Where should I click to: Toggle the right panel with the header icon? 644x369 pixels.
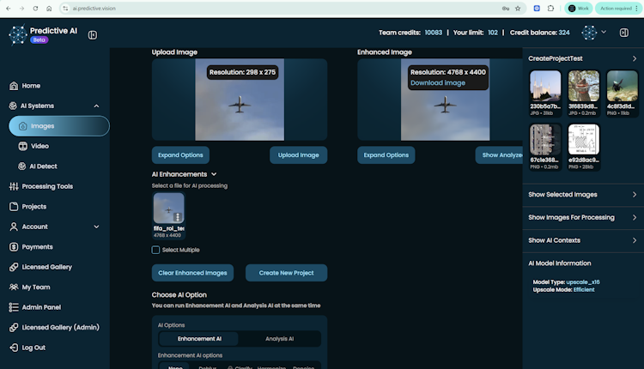pos(624,33)
